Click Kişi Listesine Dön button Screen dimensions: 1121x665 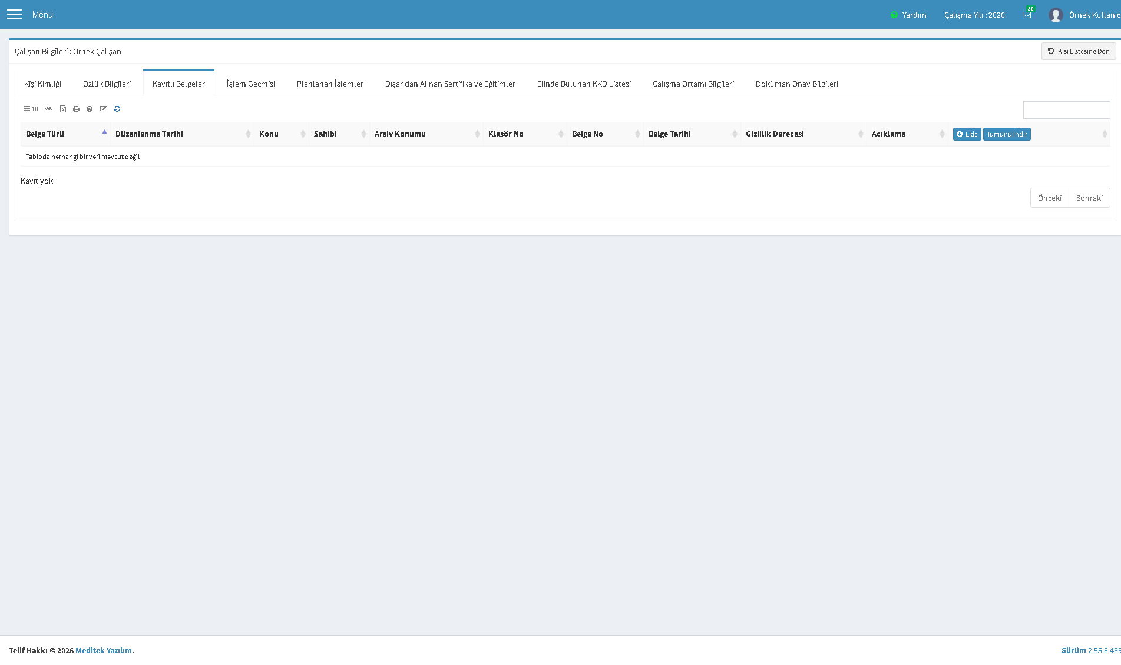[x=1078, y=51]
